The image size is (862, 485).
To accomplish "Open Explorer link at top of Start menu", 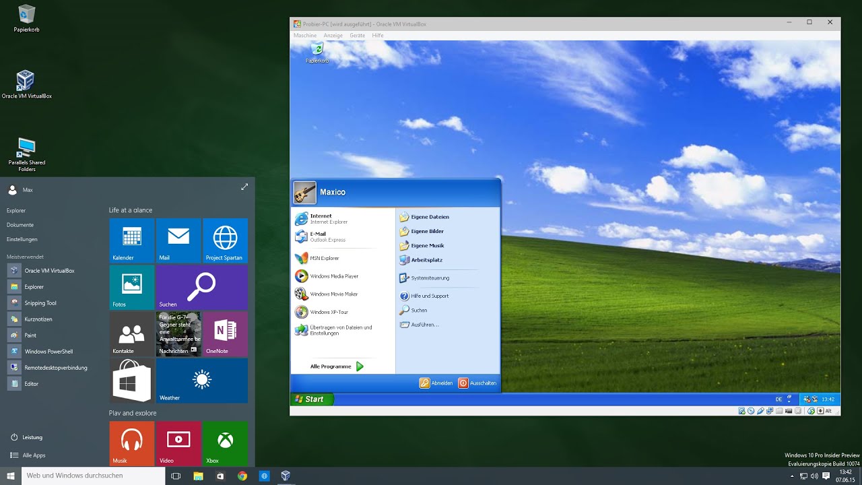I will [x=16, y=211].
